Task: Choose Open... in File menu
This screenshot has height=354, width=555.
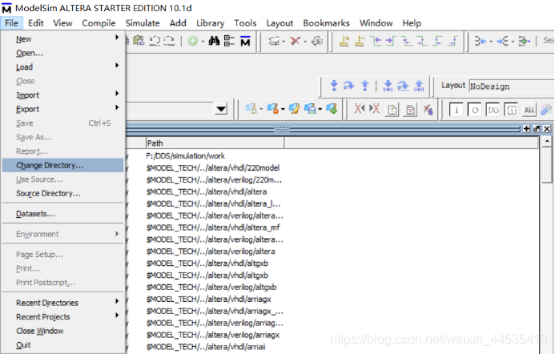Action: point(62,53)
